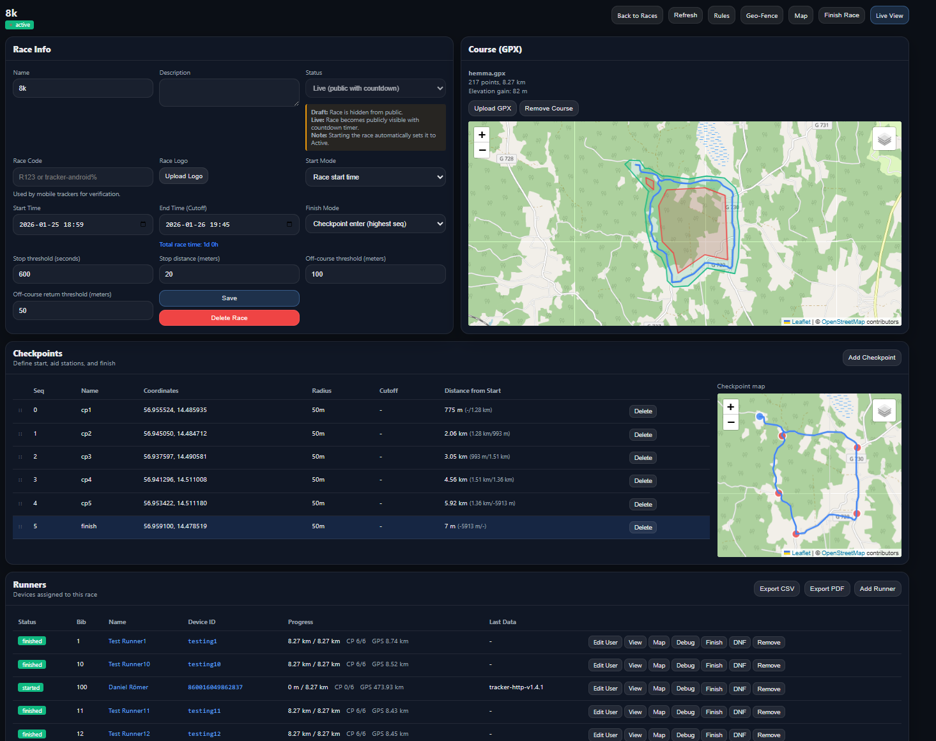Open the Finish Mode dropdown
This screenshot has width=936, height=741.
pos(375,224)
